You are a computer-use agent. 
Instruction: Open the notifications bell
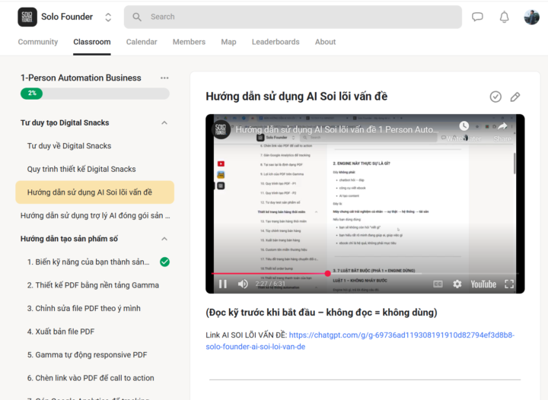tap(504, 17)
